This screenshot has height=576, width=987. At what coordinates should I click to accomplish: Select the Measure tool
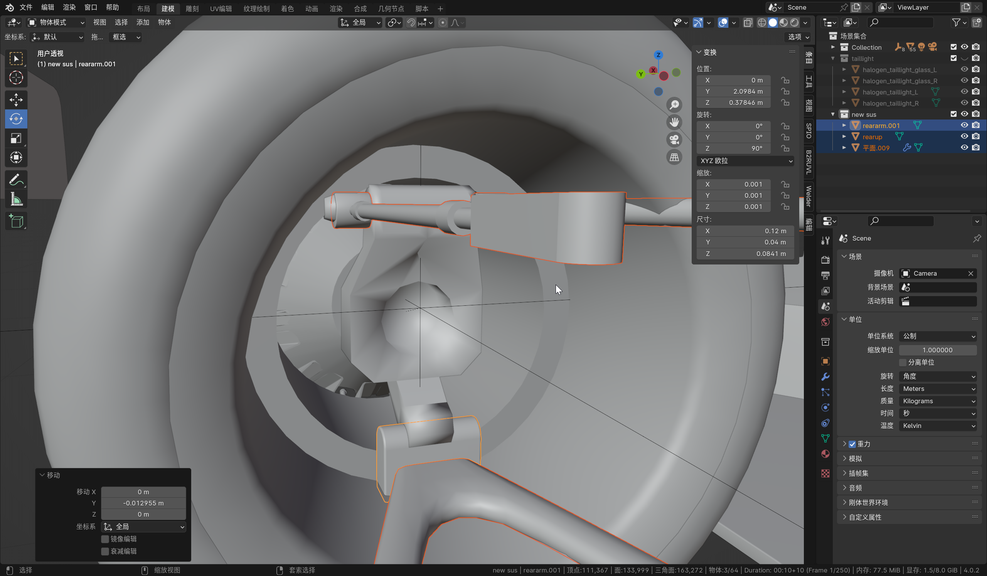tap(16, 199)
